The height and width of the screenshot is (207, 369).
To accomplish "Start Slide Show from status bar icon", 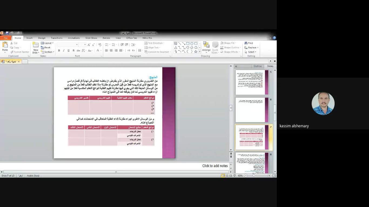I will click(234, 176).
